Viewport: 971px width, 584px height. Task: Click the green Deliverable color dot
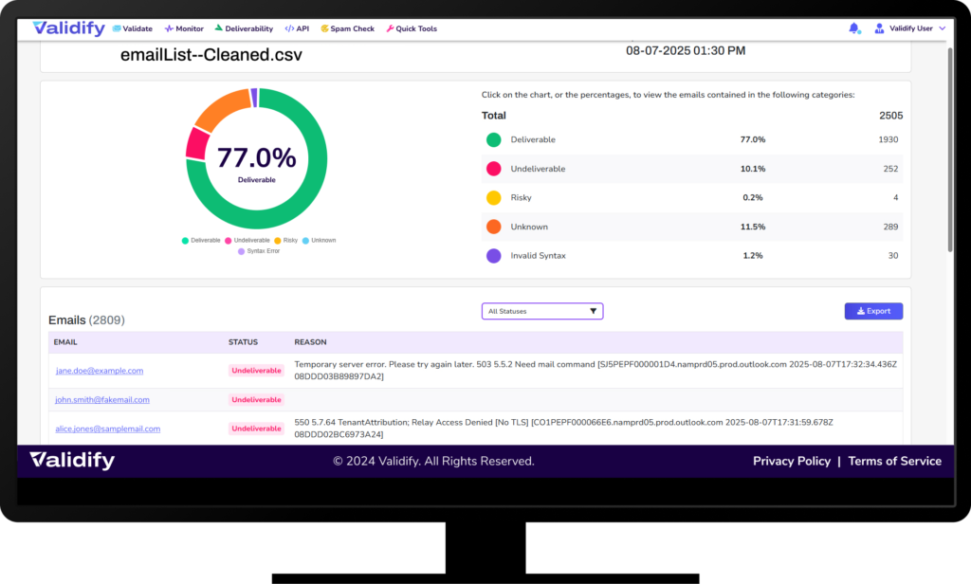coord(493,140)
